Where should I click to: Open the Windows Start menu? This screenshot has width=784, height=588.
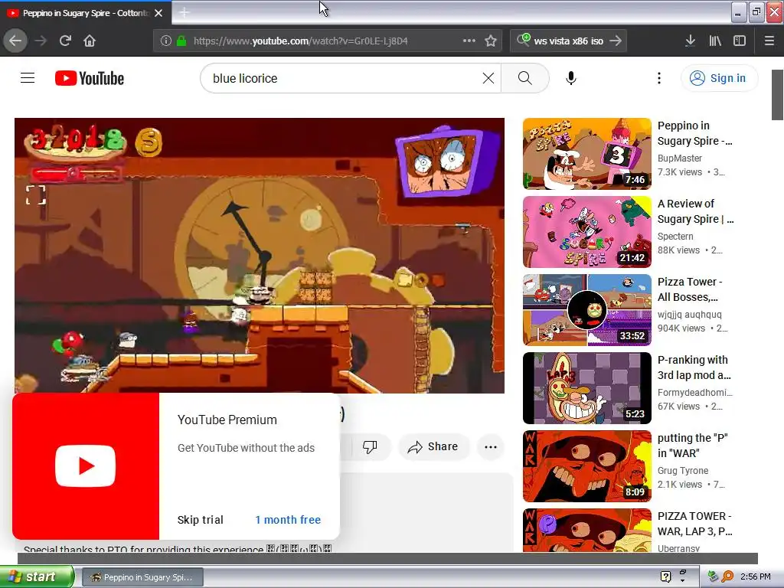(36, 577)
